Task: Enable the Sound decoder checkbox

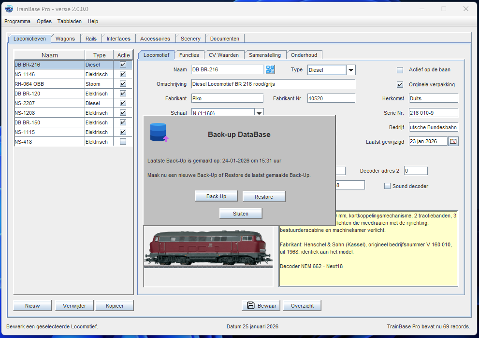Action: coord(387,186)
